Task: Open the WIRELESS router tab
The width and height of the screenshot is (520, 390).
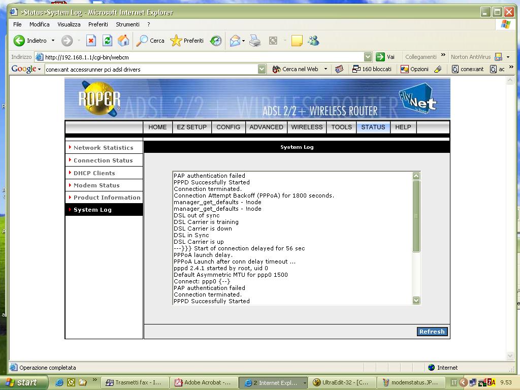Action: point(307,127)
